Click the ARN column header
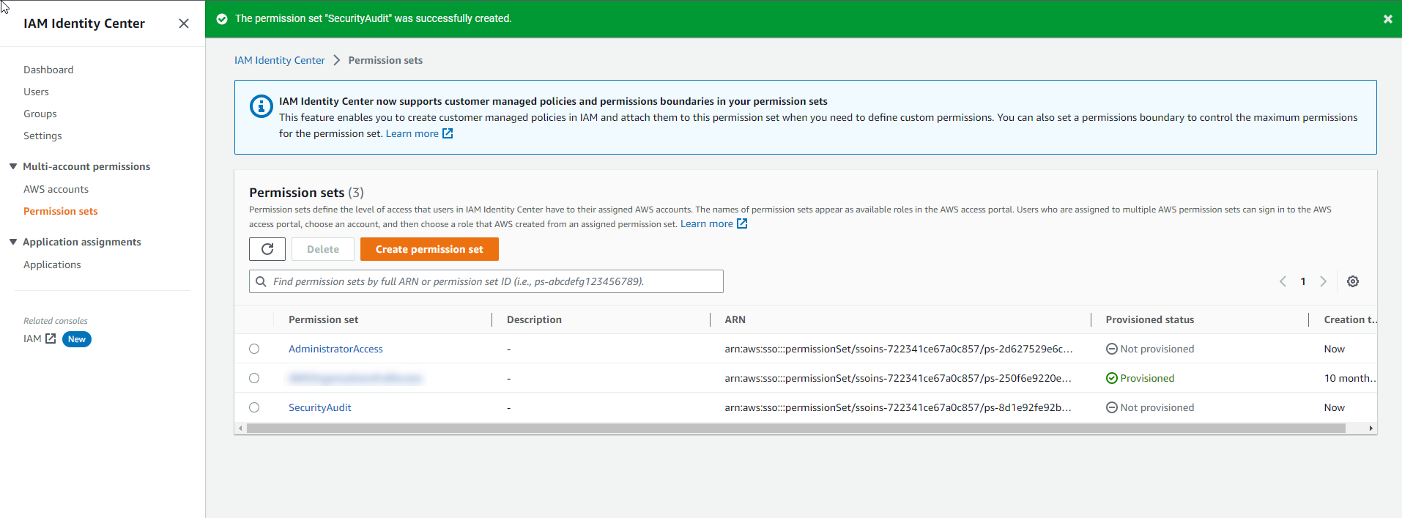The image size is (1402, 518). click(x=735, y=319)
